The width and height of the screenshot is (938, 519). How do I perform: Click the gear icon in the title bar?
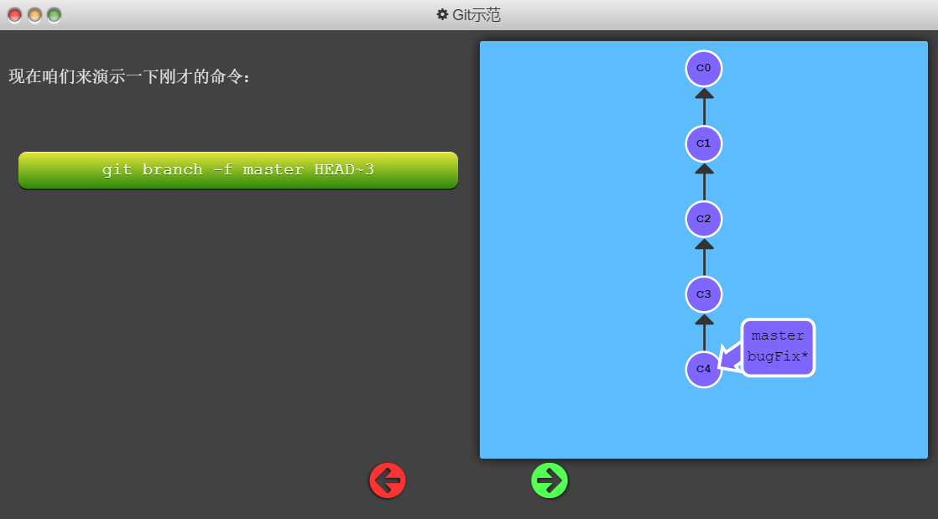442,14
